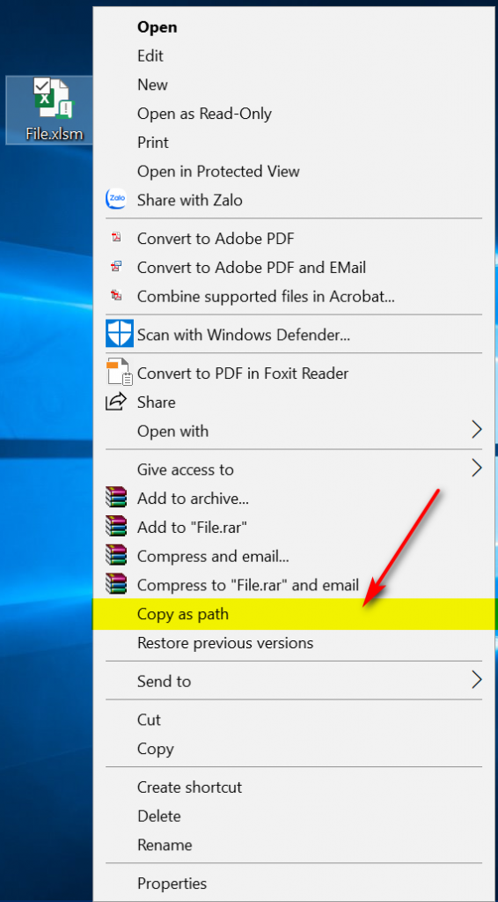Click the Adobe PDF icon next to Convert to Adobe PDF
This screenshot has width=498, height=902.
[x=117, y=238]
